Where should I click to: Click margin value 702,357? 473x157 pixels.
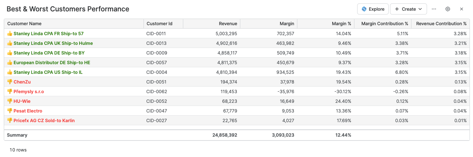[285, 33]
